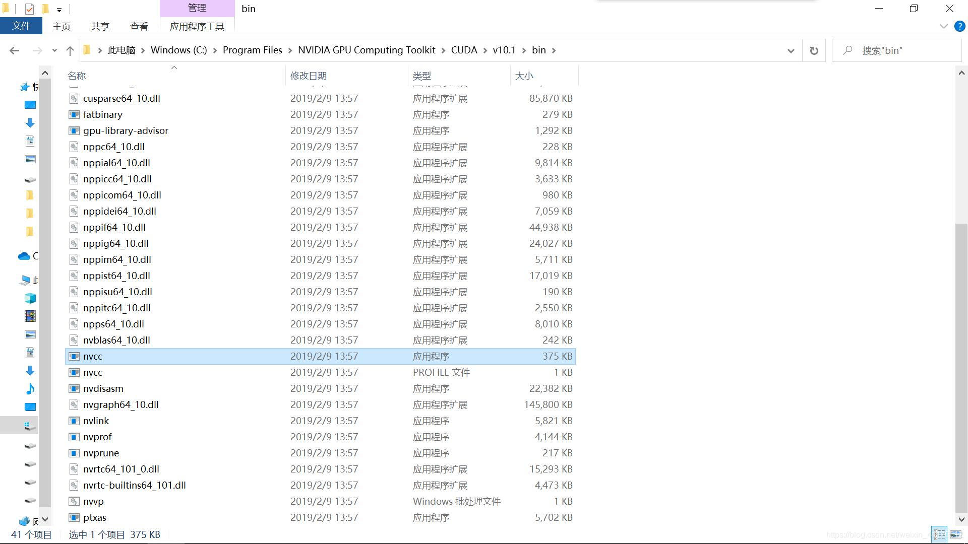Click the nvvp batch file icon

pos(74,501)
